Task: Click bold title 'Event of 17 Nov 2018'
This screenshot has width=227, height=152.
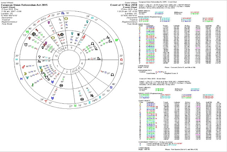Action: (124, 5)
